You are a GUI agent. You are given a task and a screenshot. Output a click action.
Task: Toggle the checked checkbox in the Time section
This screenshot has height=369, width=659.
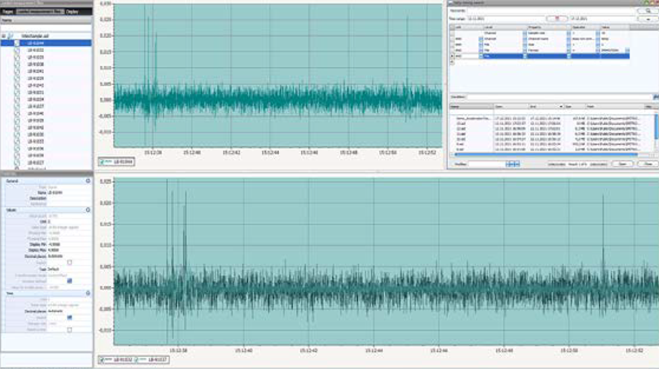pos(69,318)
